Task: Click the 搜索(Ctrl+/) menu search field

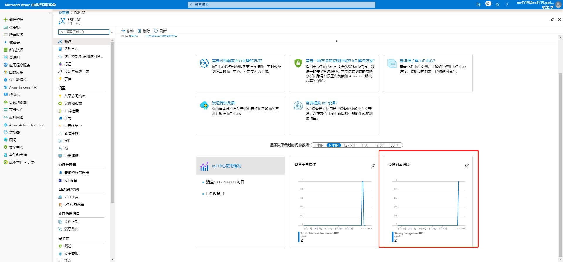Action: [x=84, y=32]
